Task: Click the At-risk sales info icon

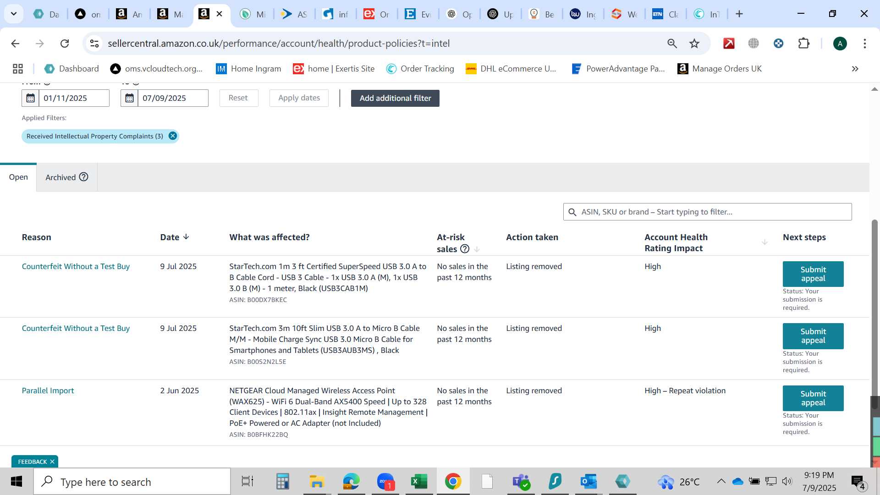Action: coord(465,249)
